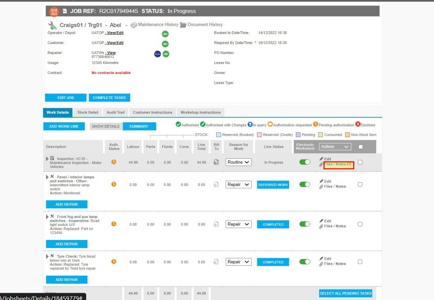Open View/Edit link beside Customer UATOP
The width and height of the screenshot is (434, 300).
pos(115,43)
